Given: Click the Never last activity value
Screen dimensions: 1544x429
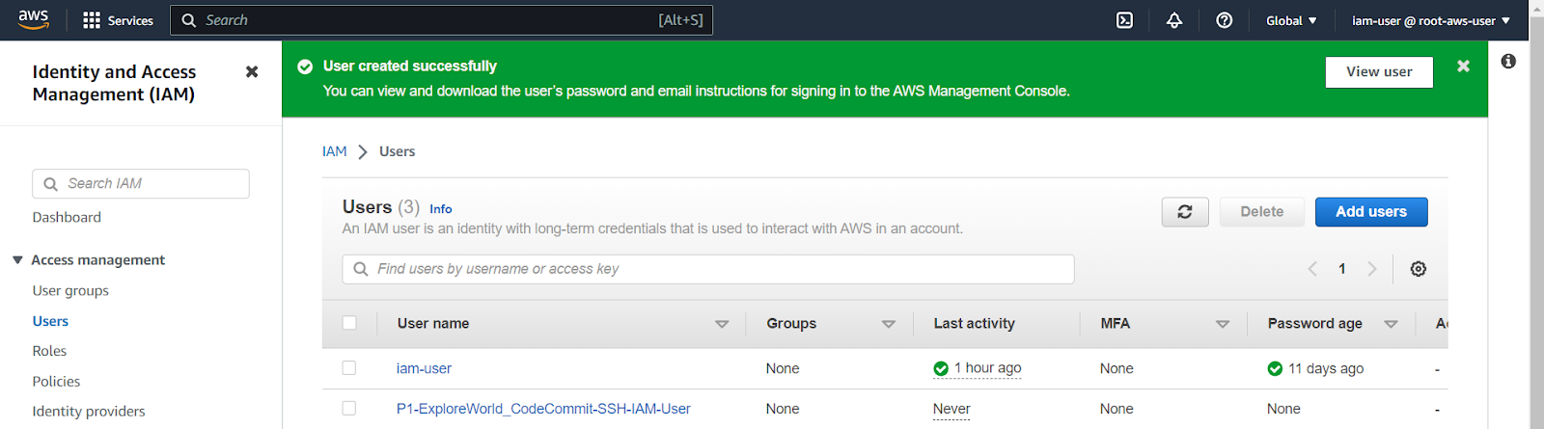Looking at the screenshot, I should point(951,409).
